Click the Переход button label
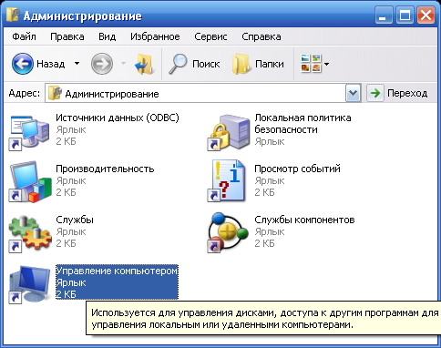This screenshot has height=348, width=441. click(x=407, y=93)
